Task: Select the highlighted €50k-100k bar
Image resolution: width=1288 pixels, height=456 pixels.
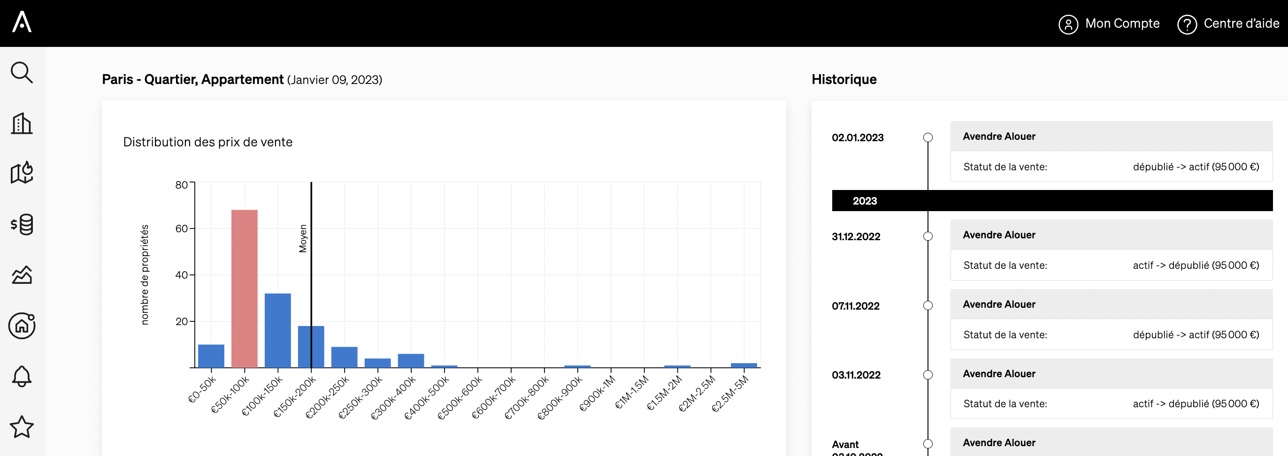Action: coord(245,289)
